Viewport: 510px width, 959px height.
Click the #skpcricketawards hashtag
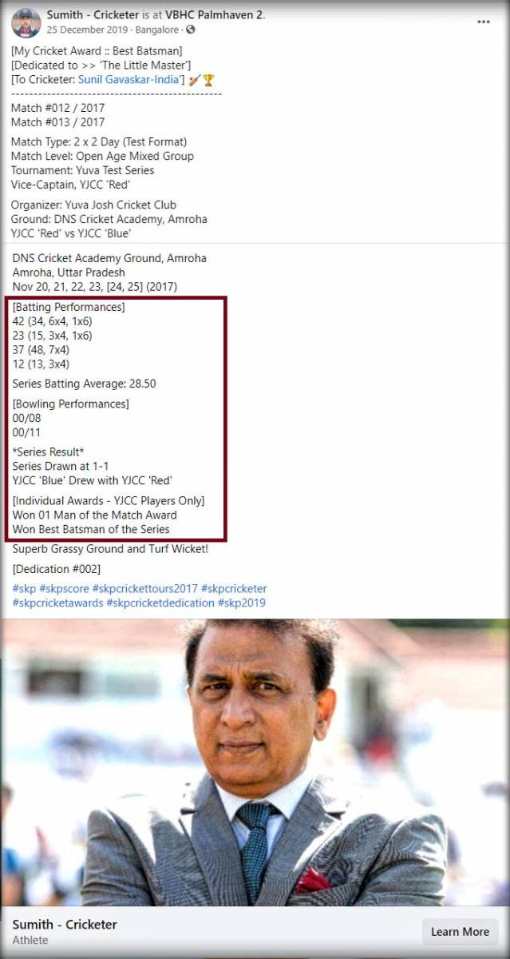(x=57, y=603)
